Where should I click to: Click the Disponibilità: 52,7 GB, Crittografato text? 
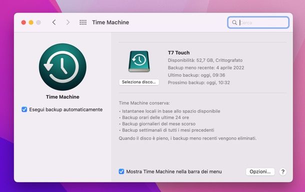[205, 60]
